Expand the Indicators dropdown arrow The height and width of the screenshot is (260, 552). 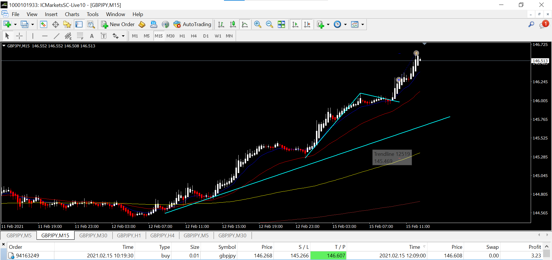[x=328, y=24]
